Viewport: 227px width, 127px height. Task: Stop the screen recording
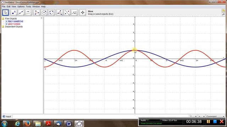pyautogui.click(x=215, y=122)
